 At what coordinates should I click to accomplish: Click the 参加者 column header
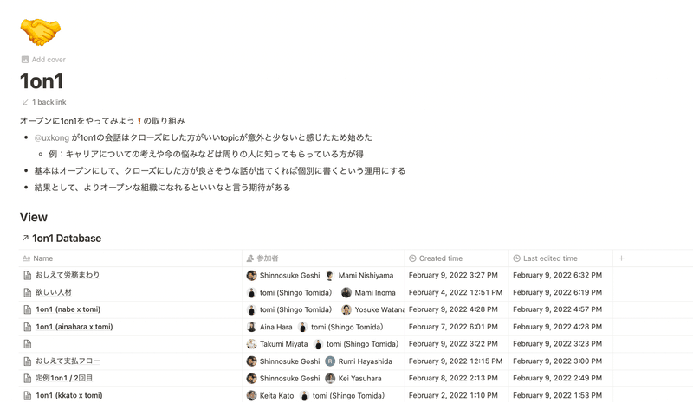[262, 258]
